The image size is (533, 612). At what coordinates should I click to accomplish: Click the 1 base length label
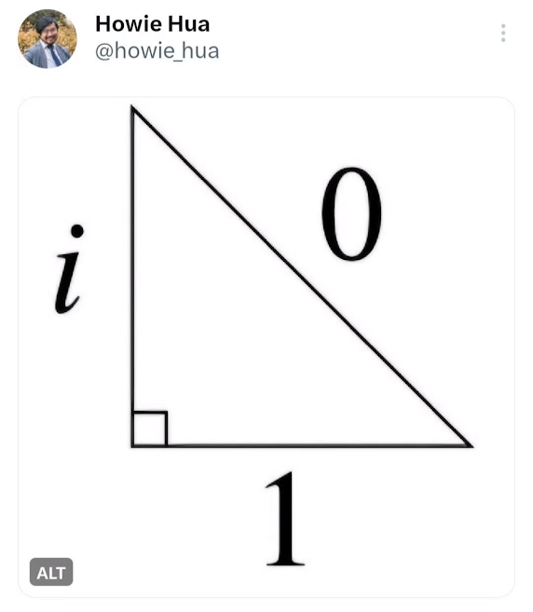click(x=285, y=519)
